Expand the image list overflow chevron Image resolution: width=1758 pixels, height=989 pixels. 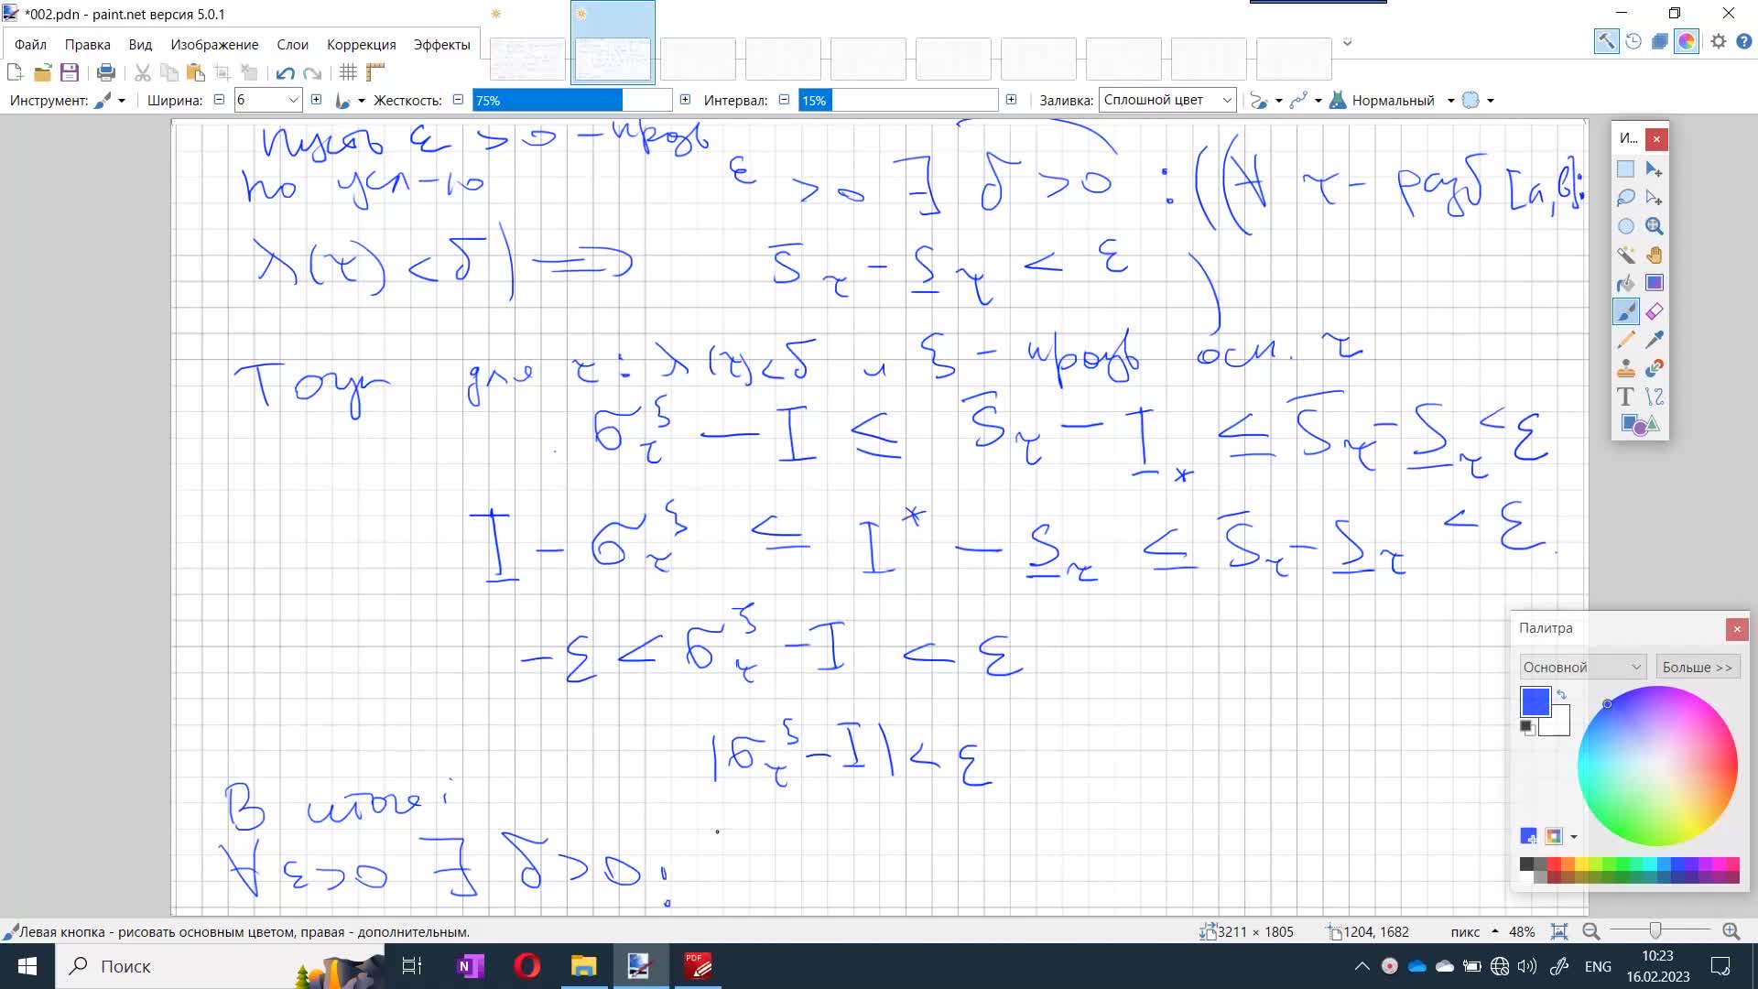tap(1347, 42)
